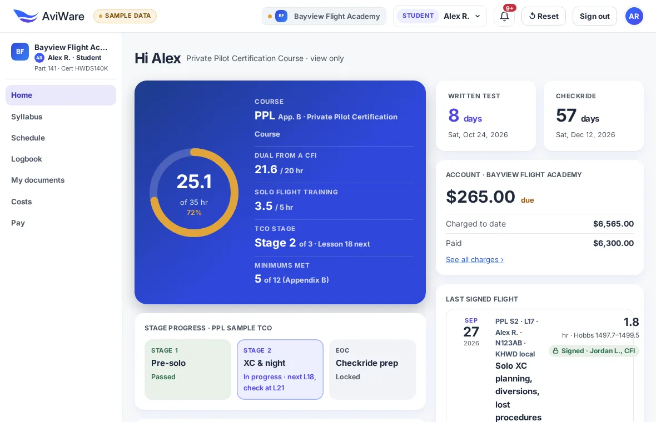Screen dimensions: 656x422
Task: Click the AviWare logo
Action: (x=48, y=16)
